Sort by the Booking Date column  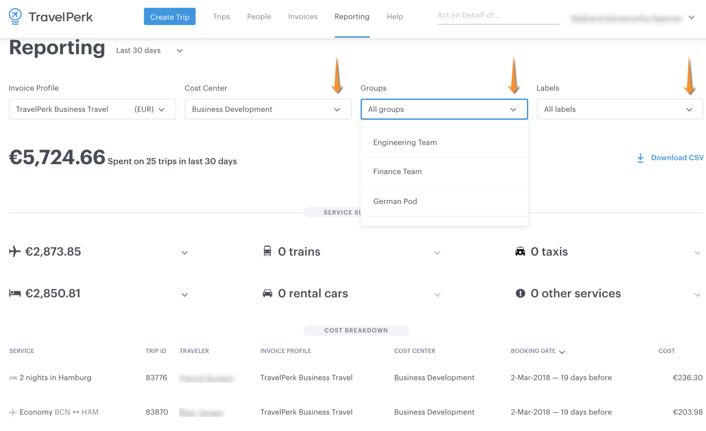click(x=533, y=351)
